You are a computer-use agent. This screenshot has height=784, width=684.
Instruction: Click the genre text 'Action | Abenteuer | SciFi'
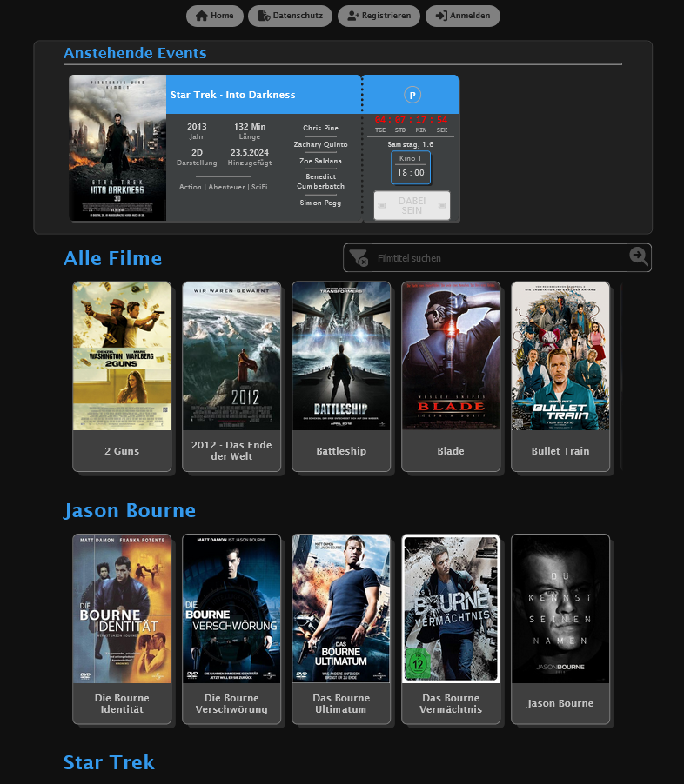pyautogui.click(x=224, y=187)
